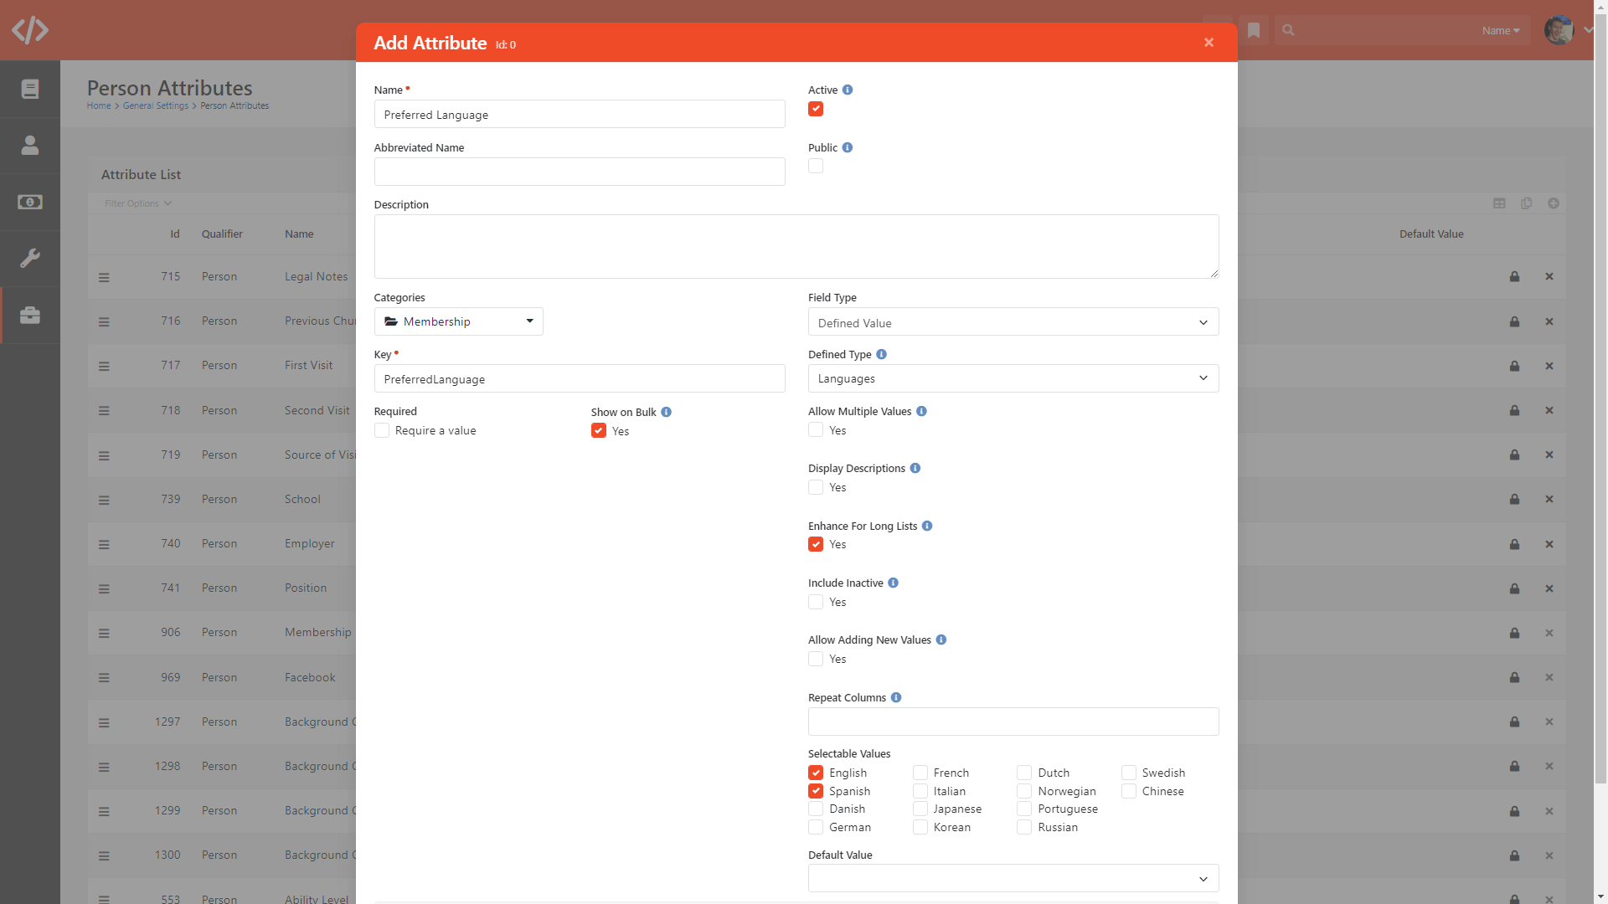Show info for Active setting
1608x904 pixels.
click(848, 90)
